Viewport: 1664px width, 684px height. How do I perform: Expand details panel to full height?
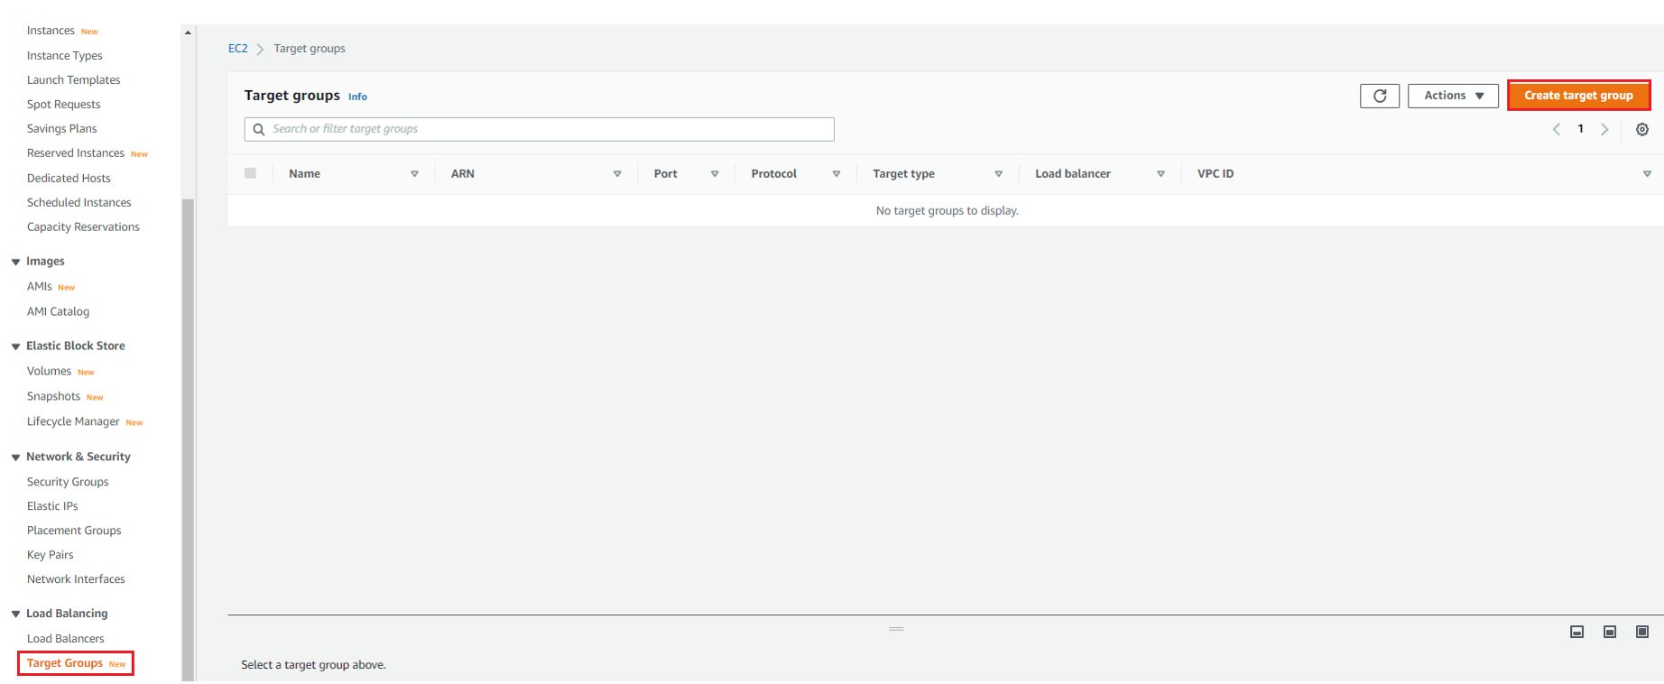1641,632
